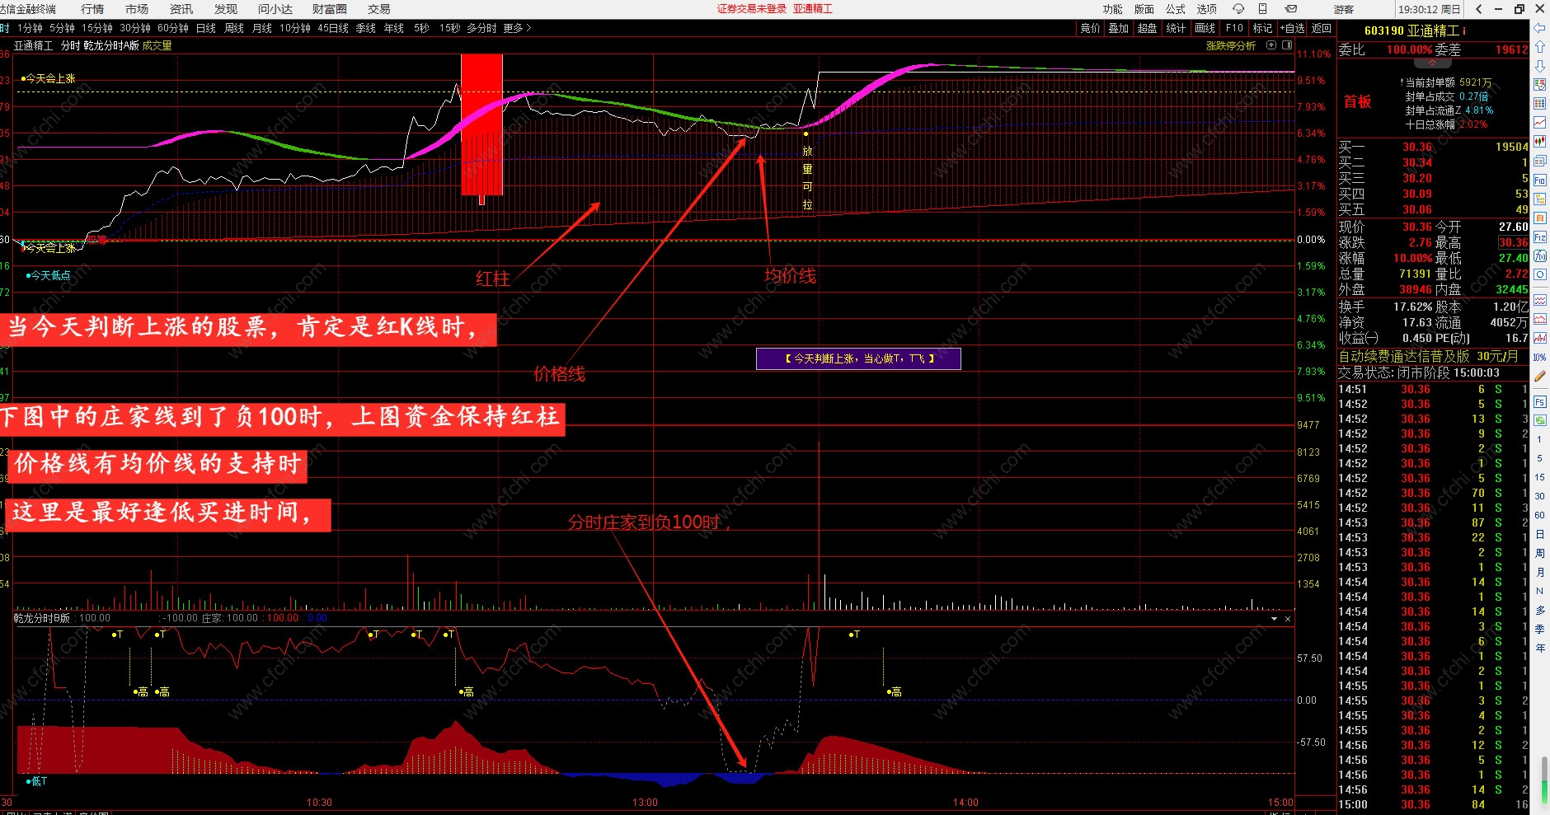The width and height of the screenshot is (1550, 815).
Task: Click the FS sidebar icon
Action: coord(1539,402)
